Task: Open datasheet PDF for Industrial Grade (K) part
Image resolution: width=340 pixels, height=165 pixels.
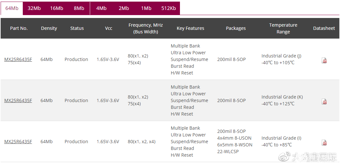Action: pyautogui.click(x=324, y=101)
